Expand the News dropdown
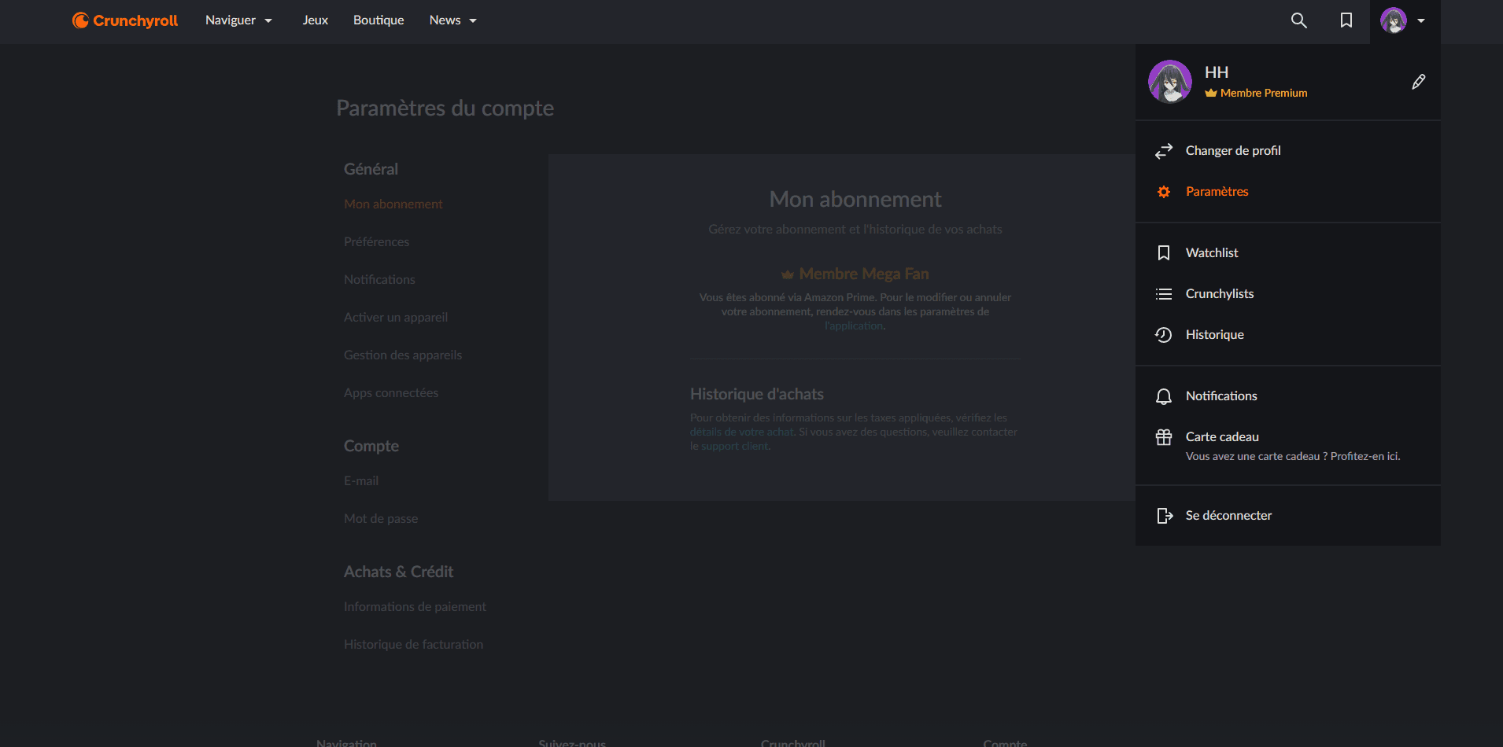Image resolution: width=1503 pixels, height=747 pixels. (x=453, y=20)
